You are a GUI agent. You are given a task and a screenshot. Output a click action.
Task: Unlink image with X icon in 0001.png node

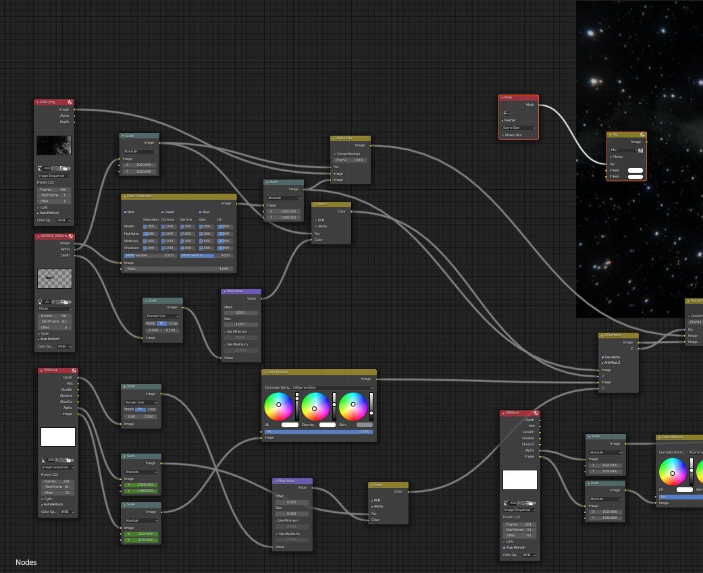[x=69, y=169]
